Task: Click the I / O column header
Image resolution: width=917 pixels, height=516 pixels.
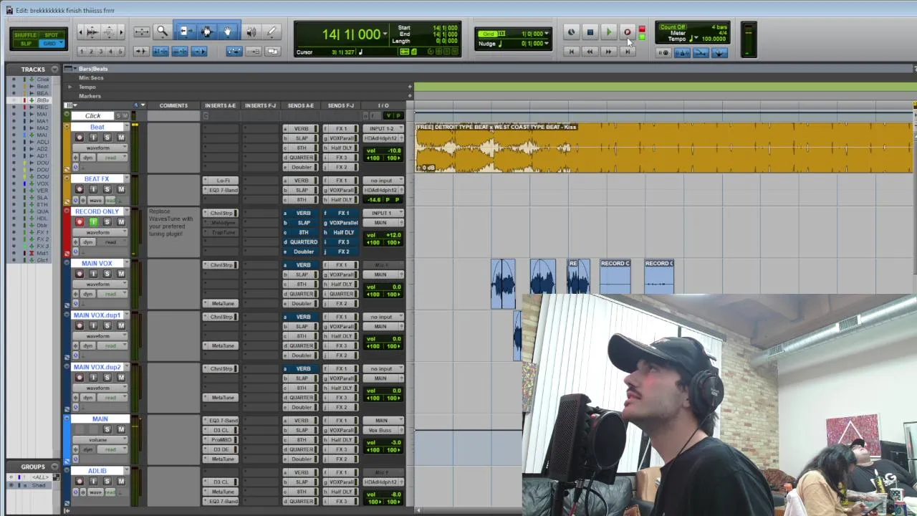Action: 383,105
